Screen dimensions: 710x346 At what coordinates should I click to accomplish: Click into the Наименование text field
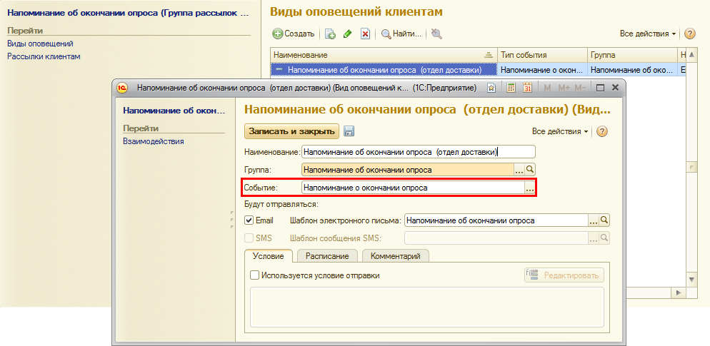418,151
